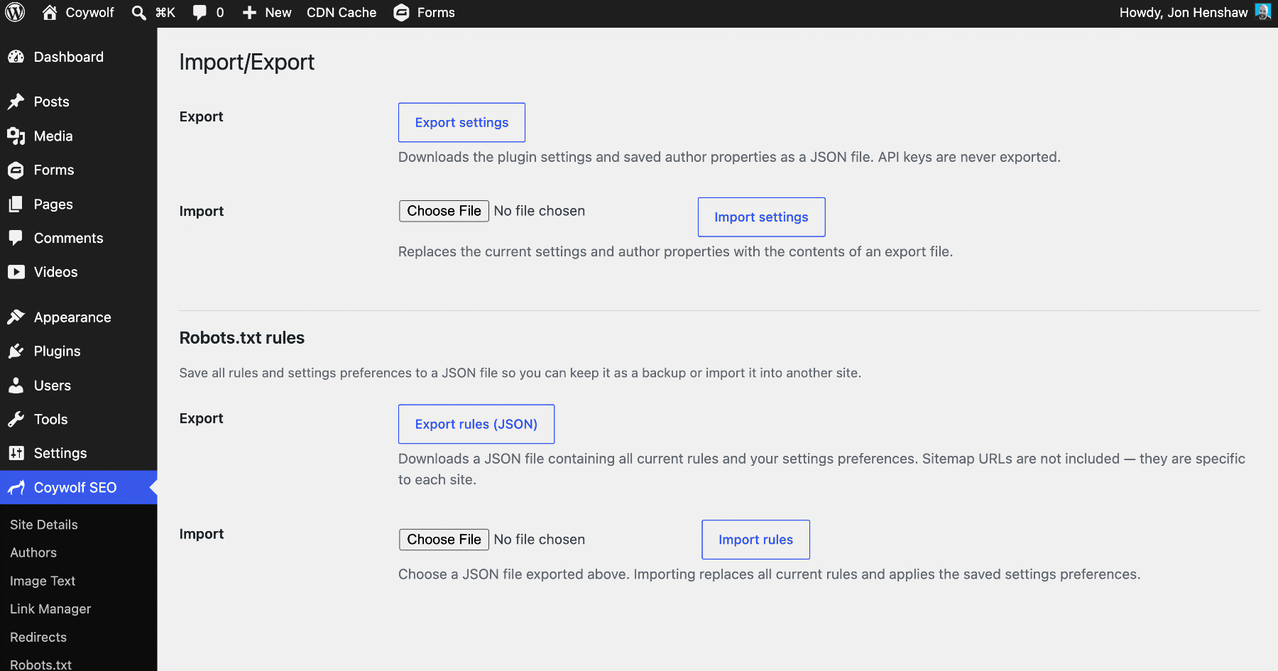Screen dimensions: 1278x671
Task: Click the Pages icon in sidebar
Action: tap(16, 204)
